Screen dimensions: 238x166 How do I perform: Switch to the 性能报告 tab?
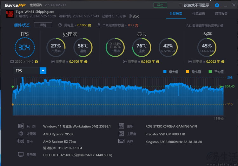coord(176,14)
